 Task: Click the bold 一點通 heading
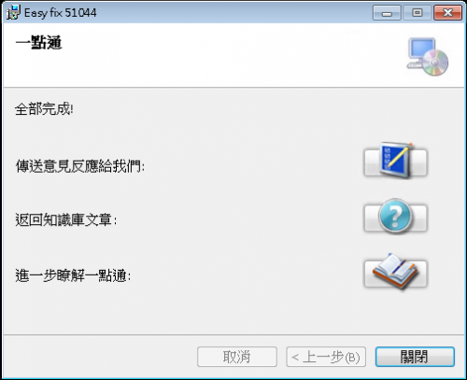[x=39, y=43]
